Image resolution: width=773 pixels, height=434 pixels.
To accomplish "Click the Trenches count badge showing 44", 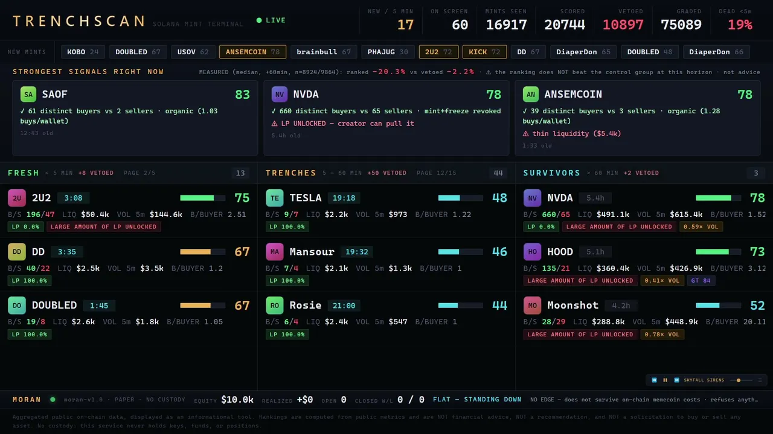I will coord(498,173).
